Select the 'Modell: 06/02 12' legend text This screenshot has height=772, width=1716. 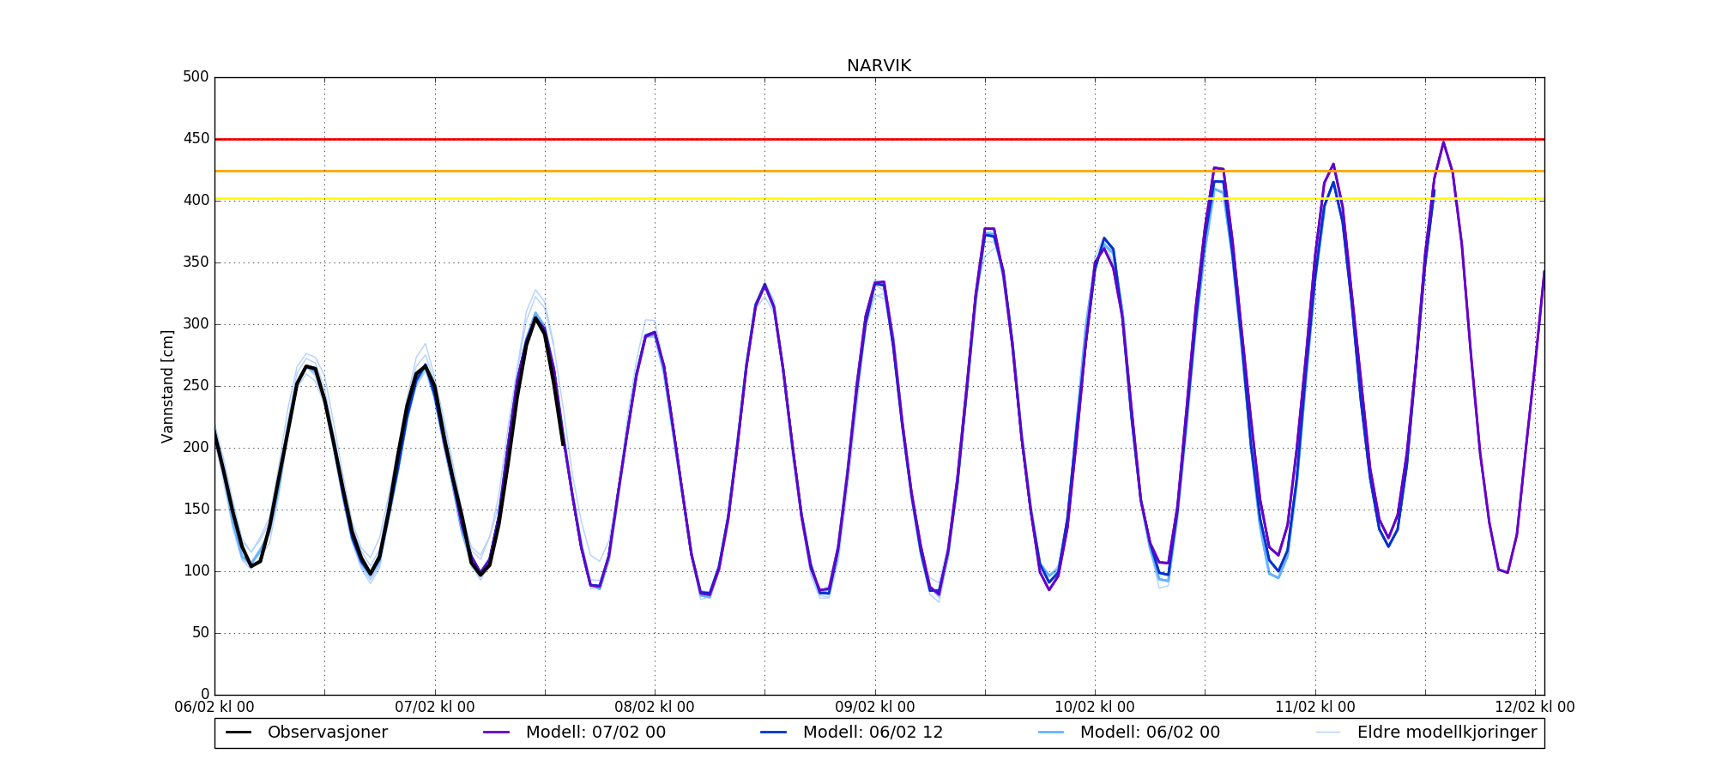pos(873,733)
